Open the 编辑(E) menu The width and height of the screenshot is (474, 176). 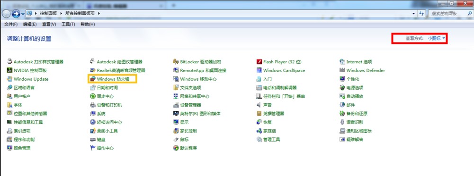(x=30, y=24)
